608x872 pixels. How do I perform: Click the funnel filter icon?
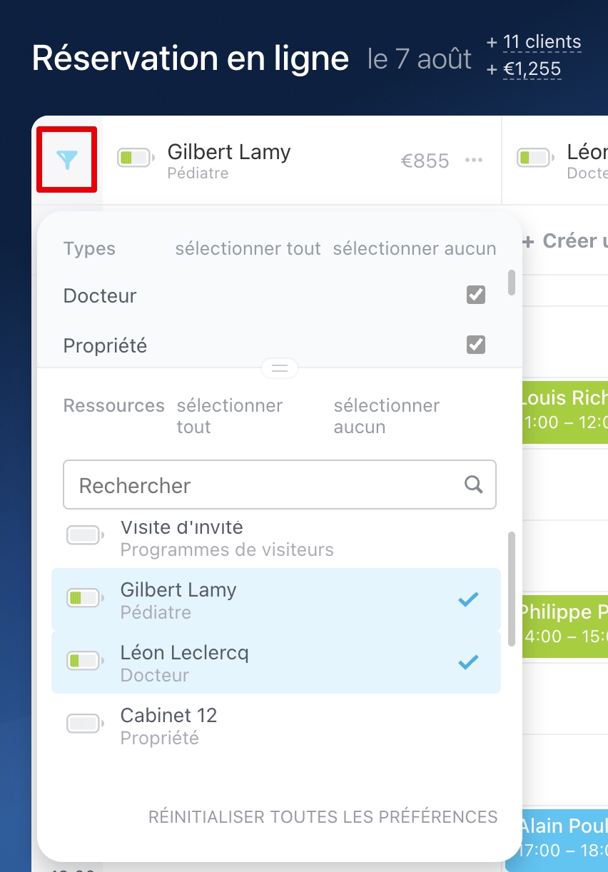tap(66, 160)
